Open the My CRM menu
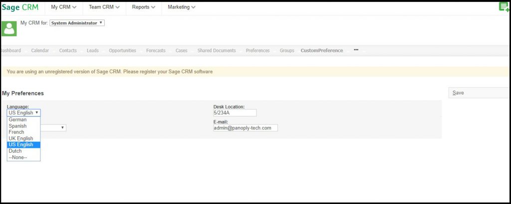 coord(64,7)
